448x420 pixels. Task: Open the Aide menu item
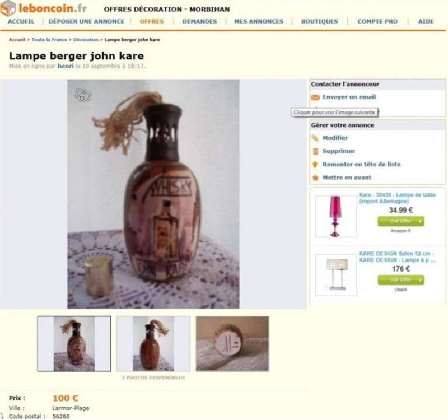point(426,21)
